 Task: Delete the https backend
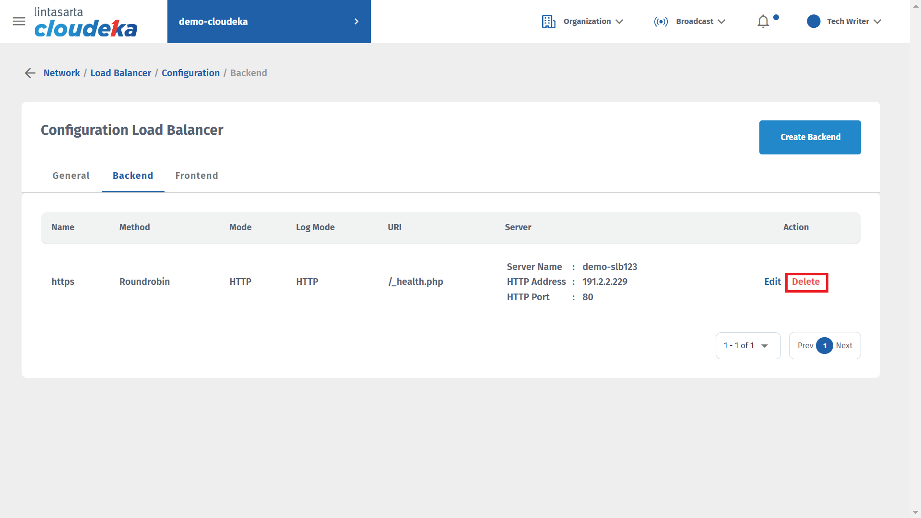tap(806, 282)
